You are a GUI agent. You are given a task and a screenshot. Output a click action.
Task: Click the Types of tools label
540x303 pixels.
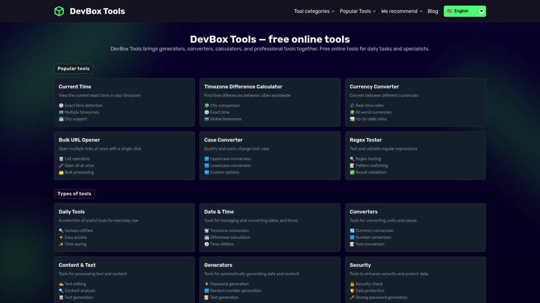point(74,194)
